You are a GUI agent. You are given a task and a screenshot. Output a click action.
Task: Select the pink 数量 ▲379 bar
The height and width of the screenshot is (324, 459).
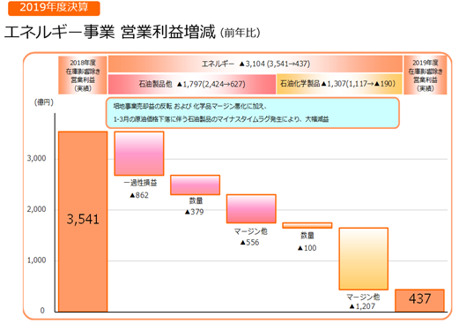point(195,185)
